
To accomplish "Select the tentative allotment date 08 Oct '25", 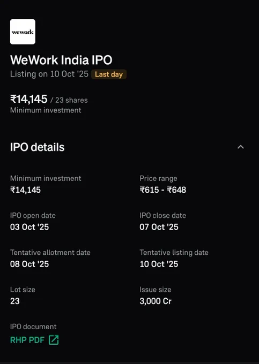I will point(29,264).
